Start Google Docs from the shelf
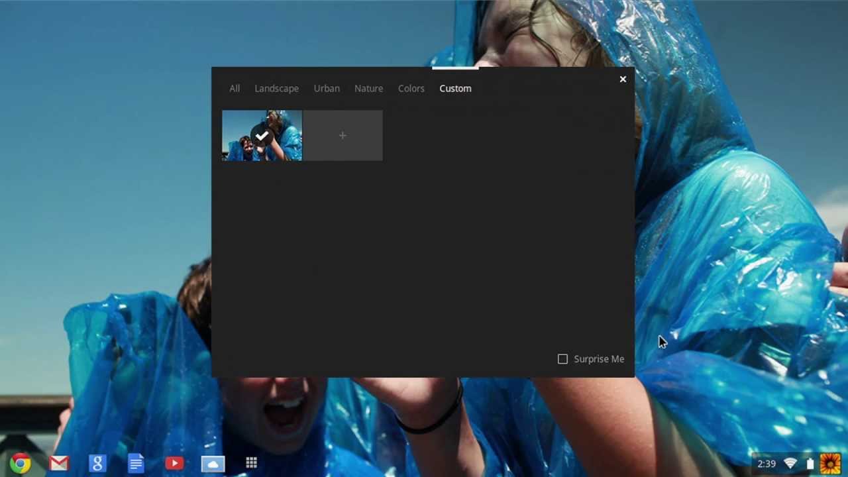The width and height of the screenshot is (848, 477). (135, 463)
